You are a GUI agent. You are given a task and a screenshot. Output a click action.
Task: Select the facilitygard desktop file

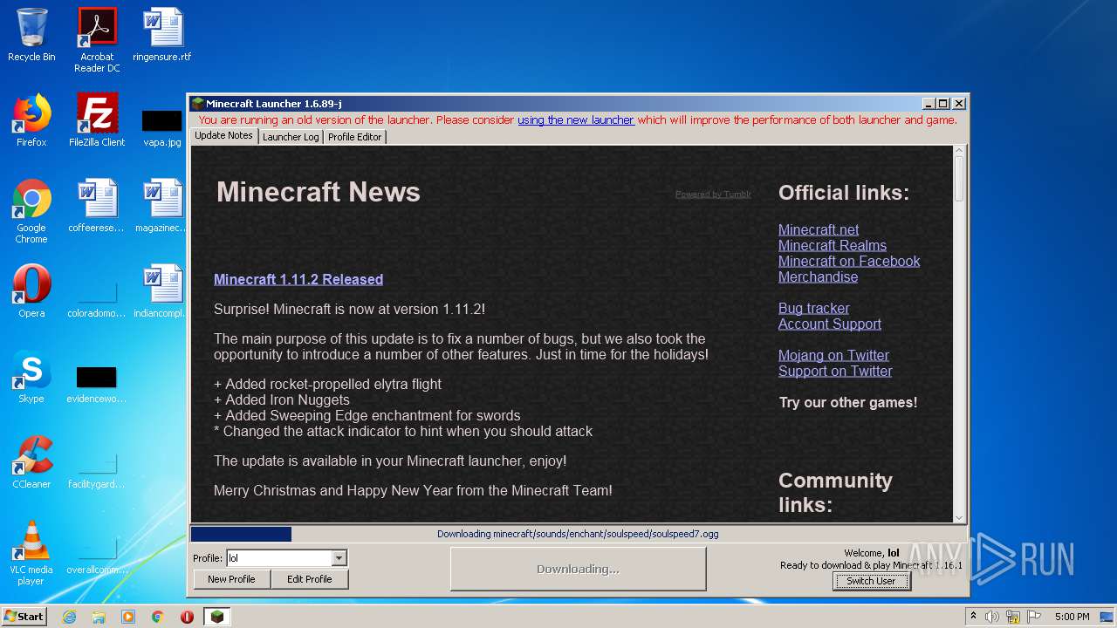click(97, 469)
